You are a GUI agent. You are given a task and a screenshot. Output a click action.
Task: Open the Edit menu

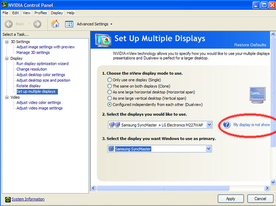tap(15, 13)
